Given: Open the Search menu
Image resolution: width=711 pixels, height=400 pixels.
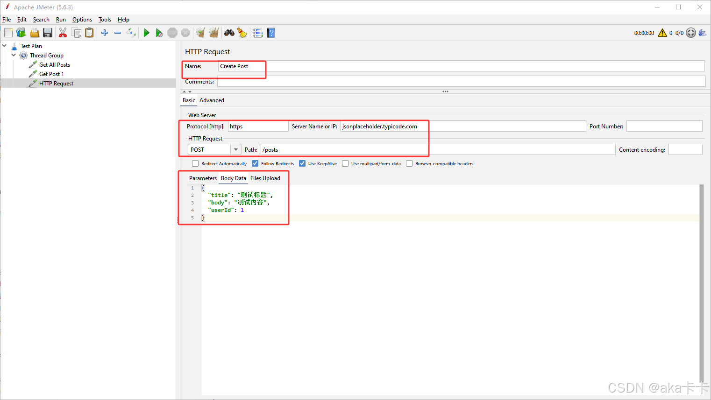Looking at the screenshot, I should (x=41, y=20).
